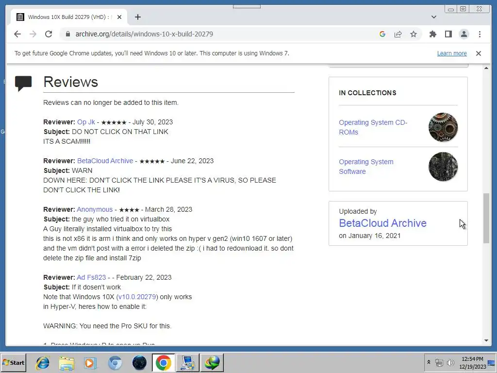Open the dark globe browser taskbar icon

point(139,362)
